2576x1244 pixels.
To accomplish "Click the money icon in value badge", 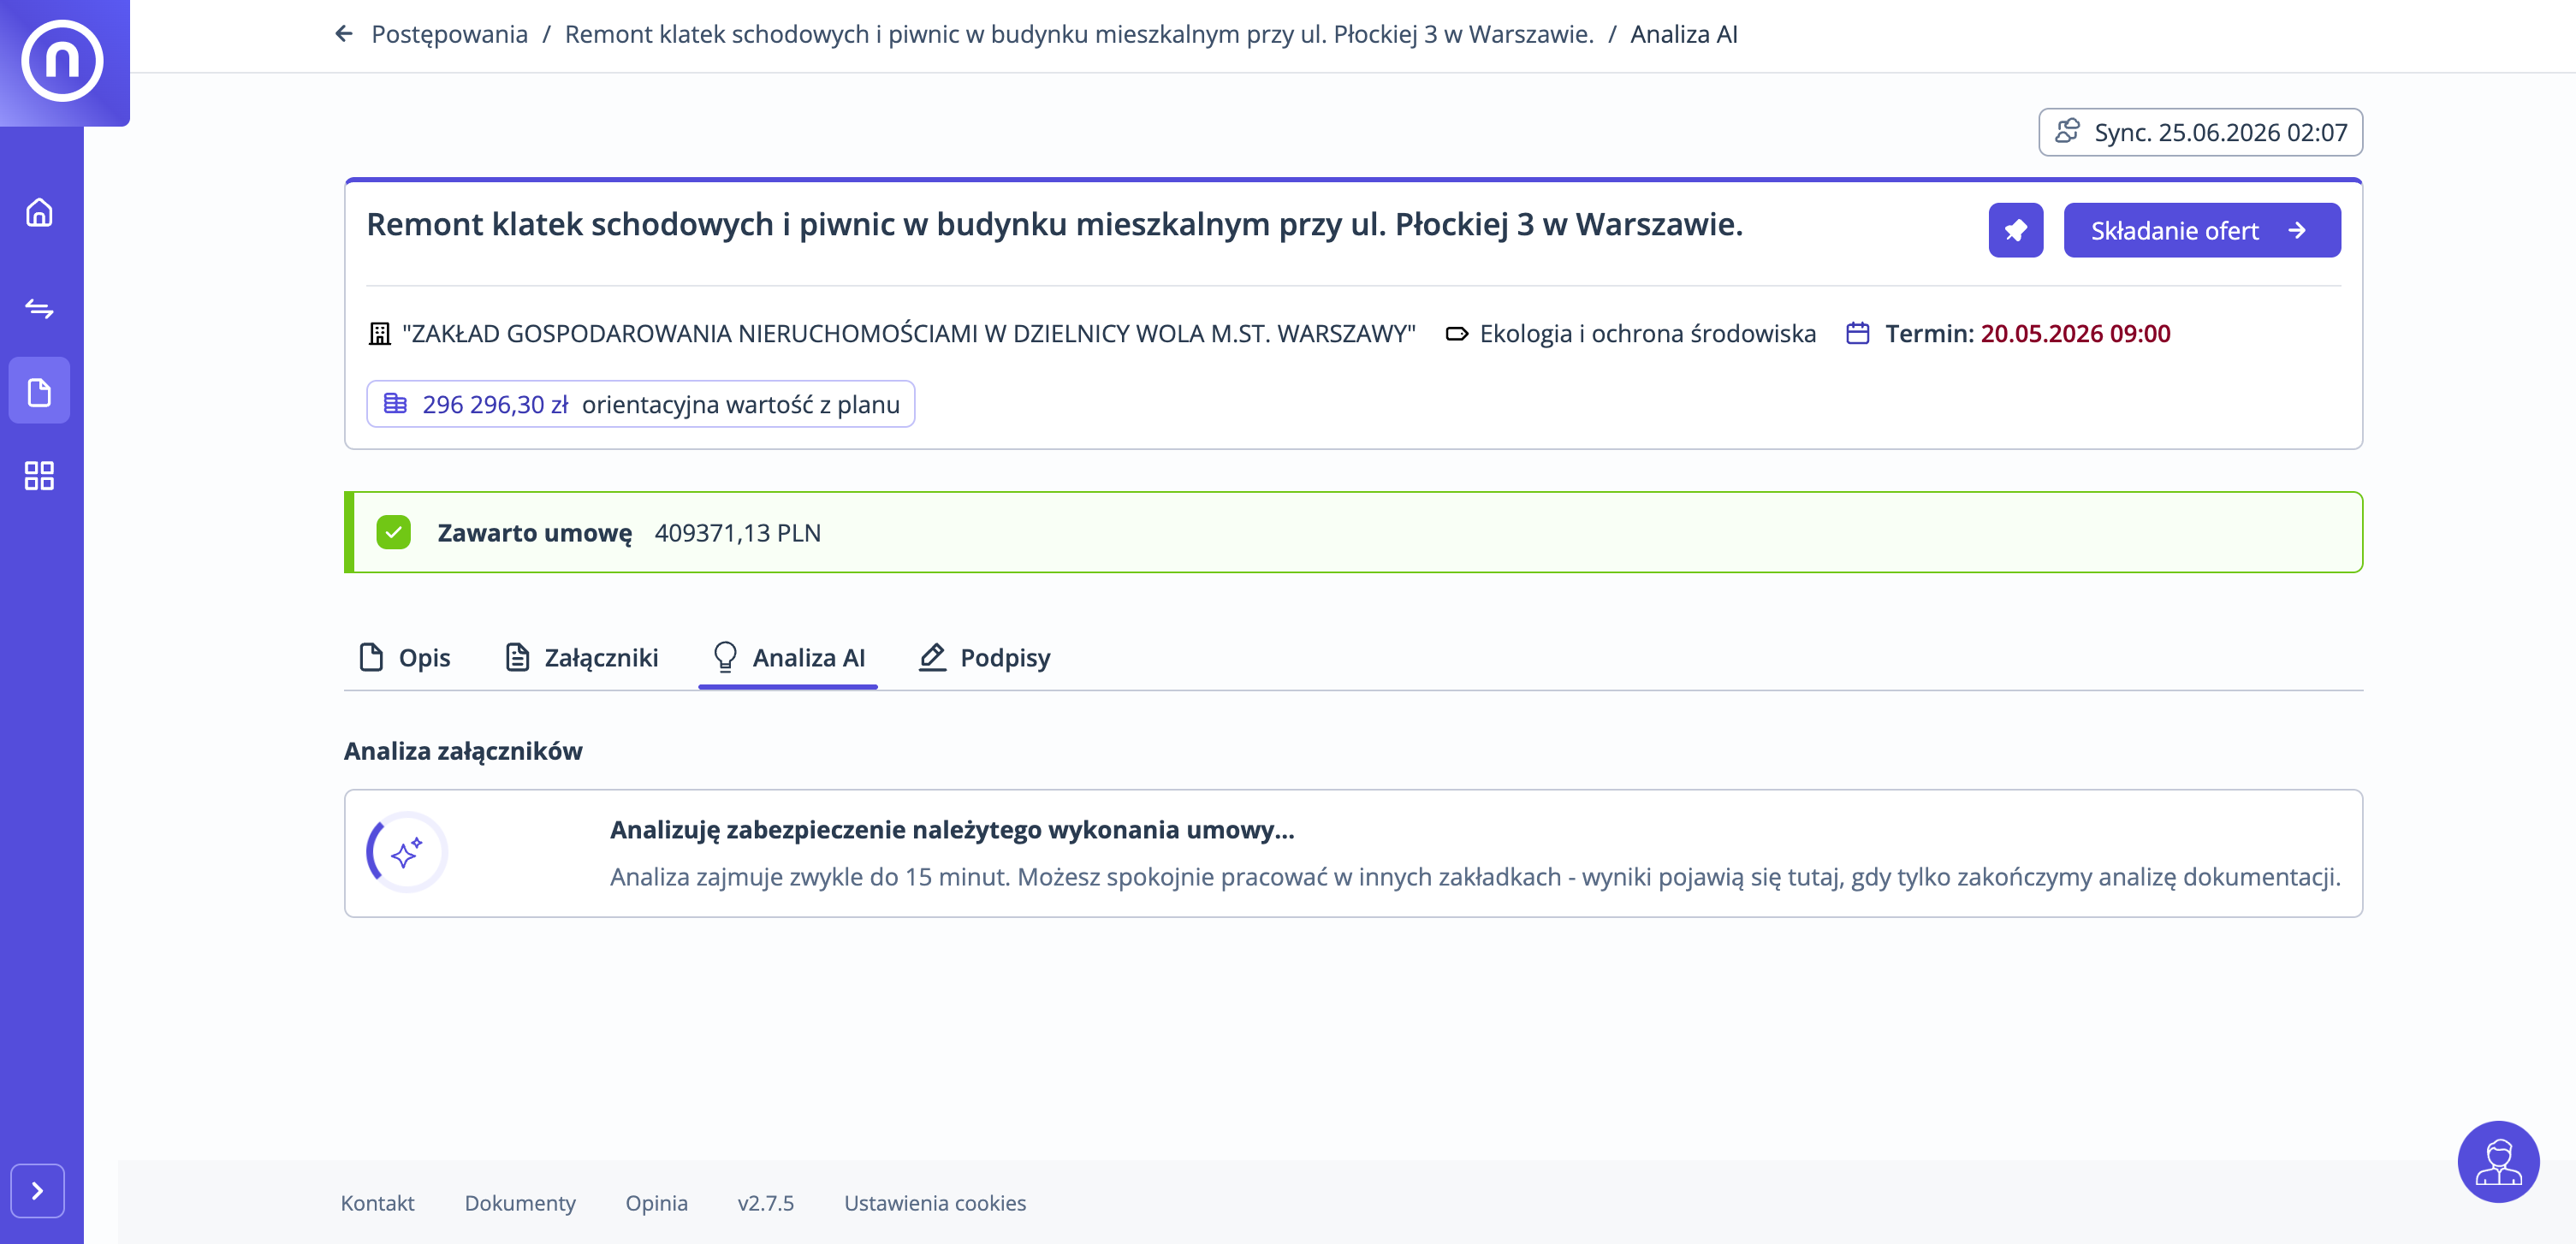I will [x=395, y=404].
